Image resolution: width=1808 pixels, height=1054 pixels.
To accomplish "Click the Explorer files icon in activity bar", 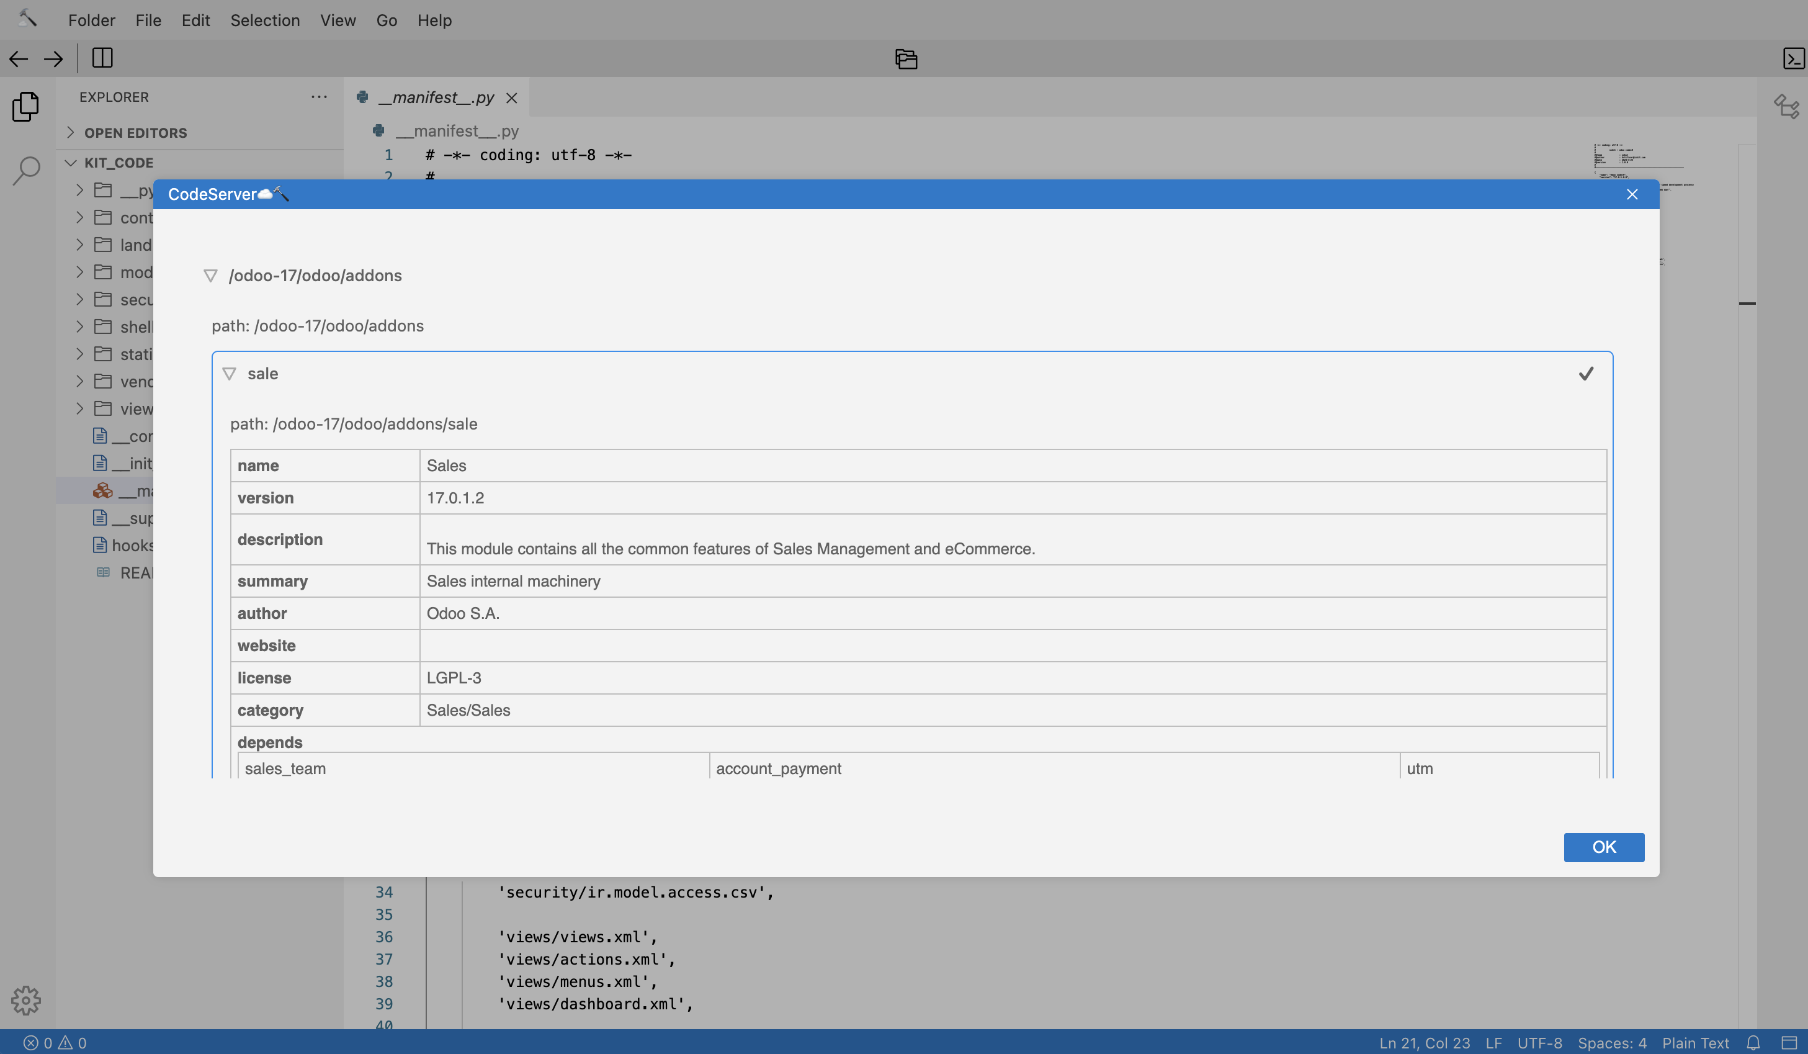I will (26, 107).
